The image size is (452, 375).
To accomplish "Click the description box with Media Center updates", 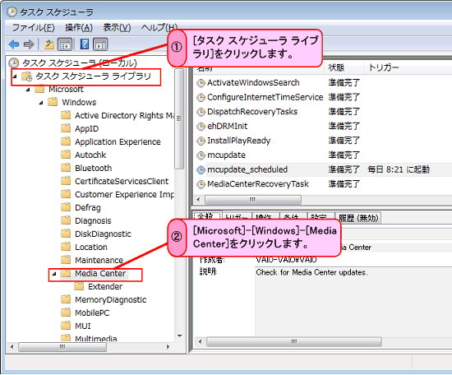I will [353, 302].
